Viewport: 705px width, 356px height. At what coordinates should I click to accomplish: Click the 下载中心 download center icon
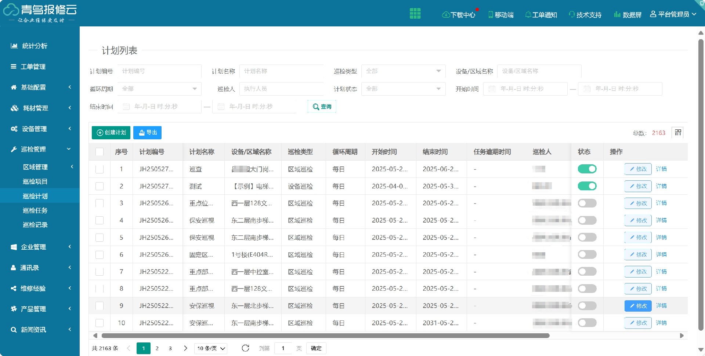[446, 15]
